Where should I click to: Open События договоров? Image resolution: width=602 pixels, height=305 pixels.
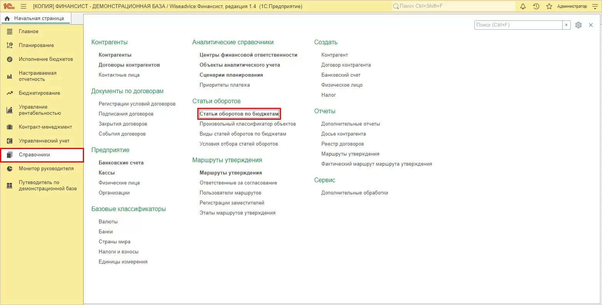[x=122, y=134]
